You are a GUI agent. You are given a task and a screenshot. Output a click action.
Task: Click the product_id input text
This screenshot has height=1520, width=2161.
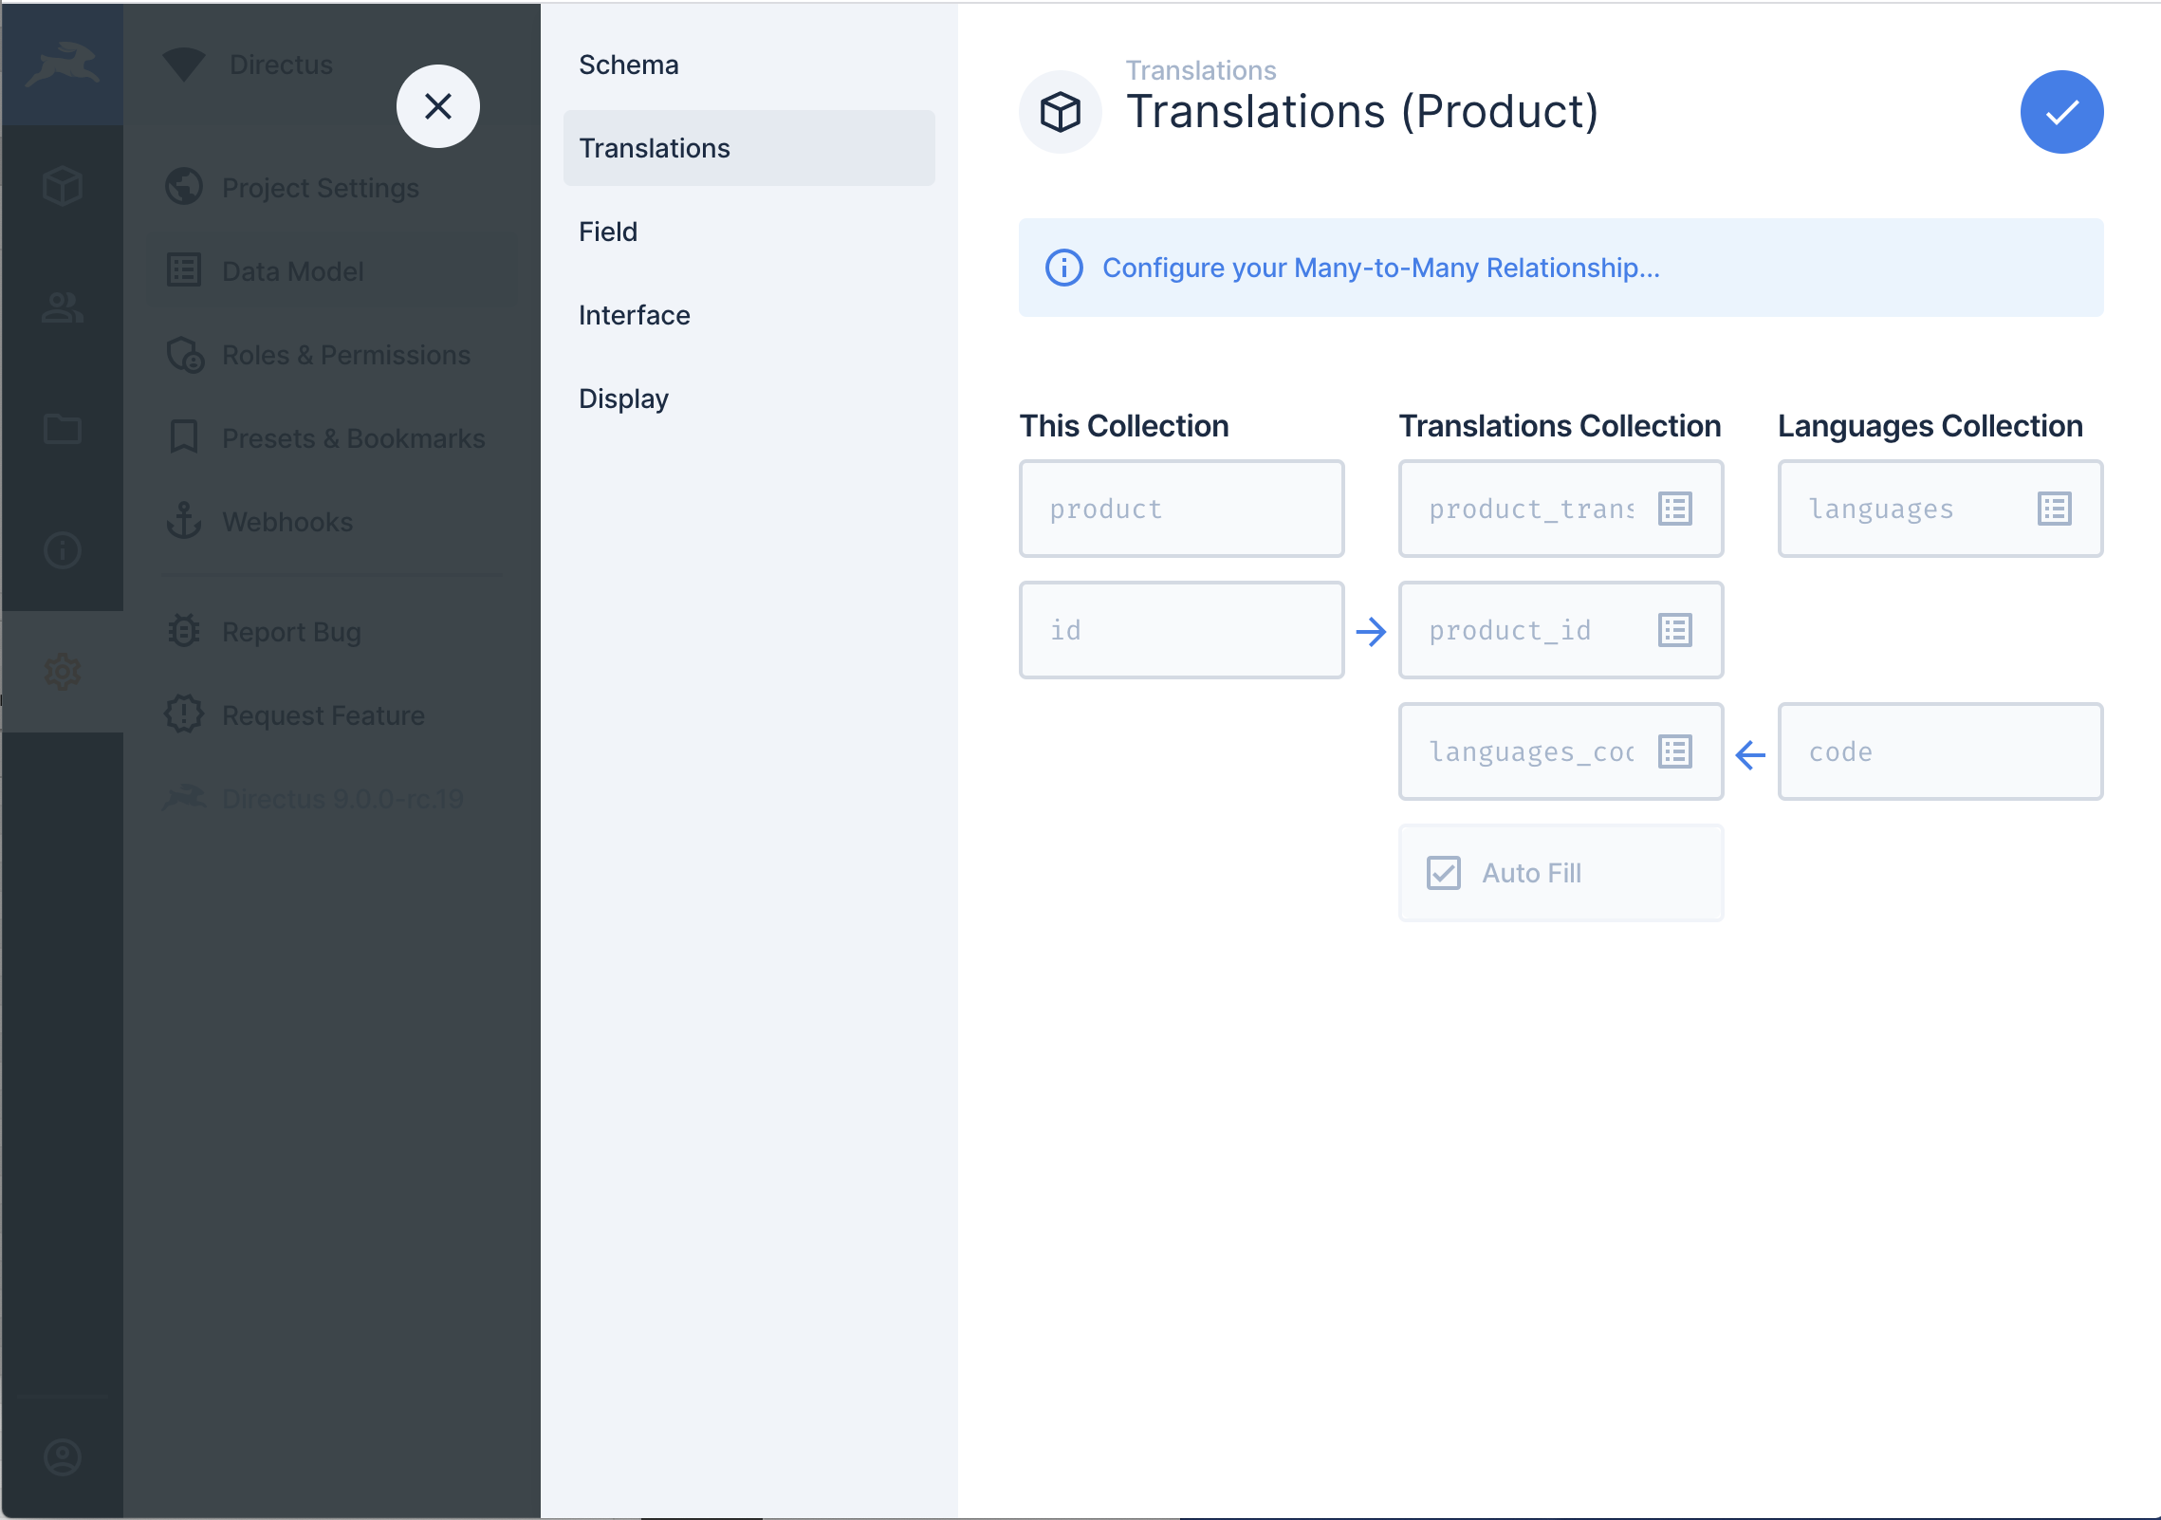click(1510, 631)
